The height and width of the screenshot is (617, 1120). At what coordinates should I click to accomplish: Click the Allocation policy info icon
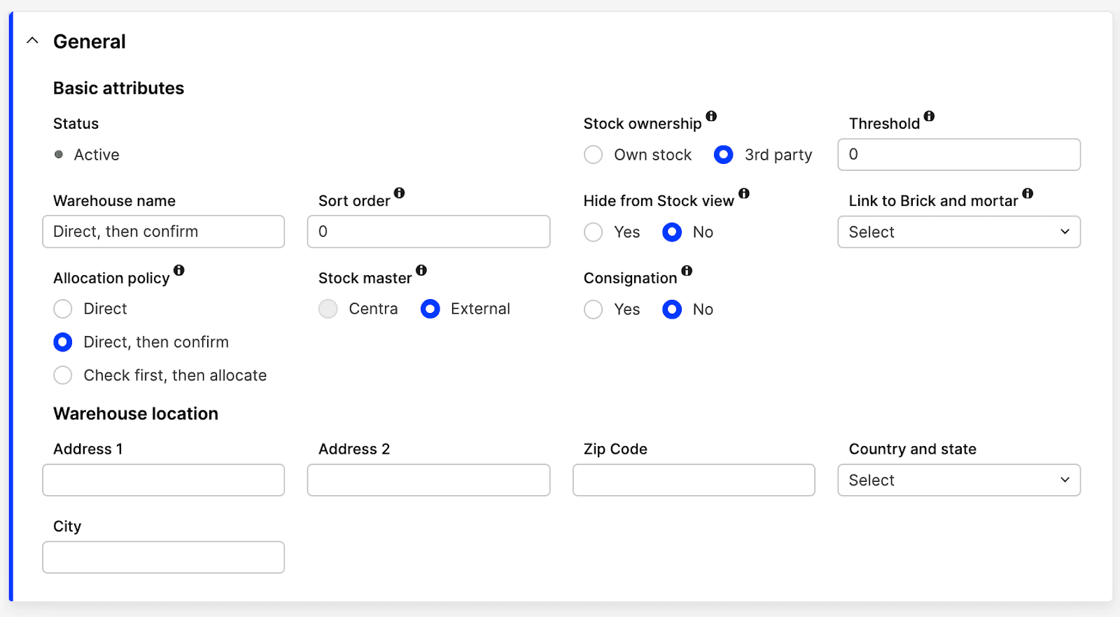point(179,270)
